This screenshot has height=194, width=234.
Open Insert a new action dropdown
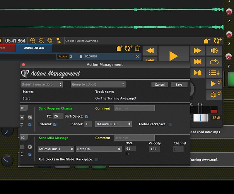pos(42,85)
